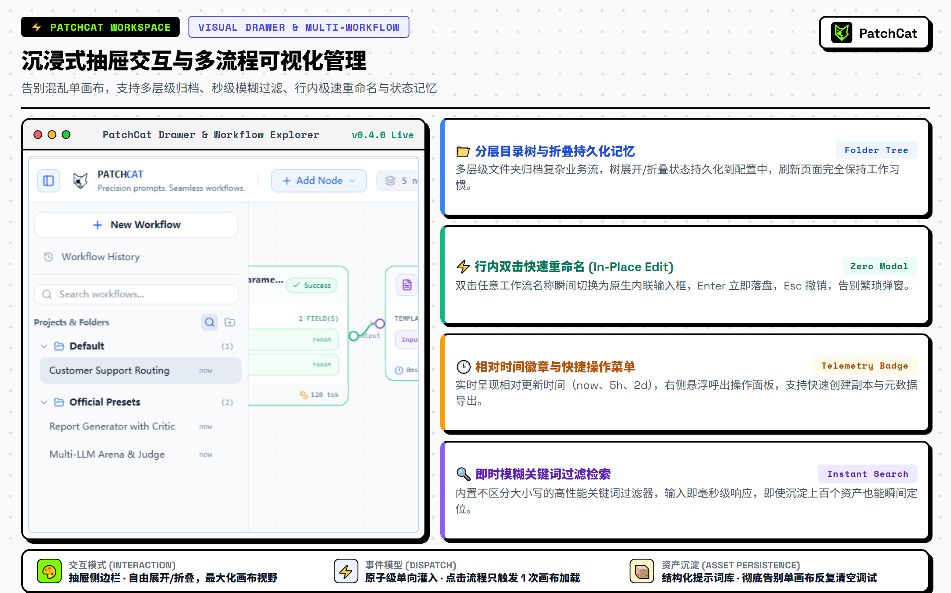This screenshot has width=951, height=593.
Task: Click lightning icon beside 行内双击快速重命名
Action: coord(463,267)
